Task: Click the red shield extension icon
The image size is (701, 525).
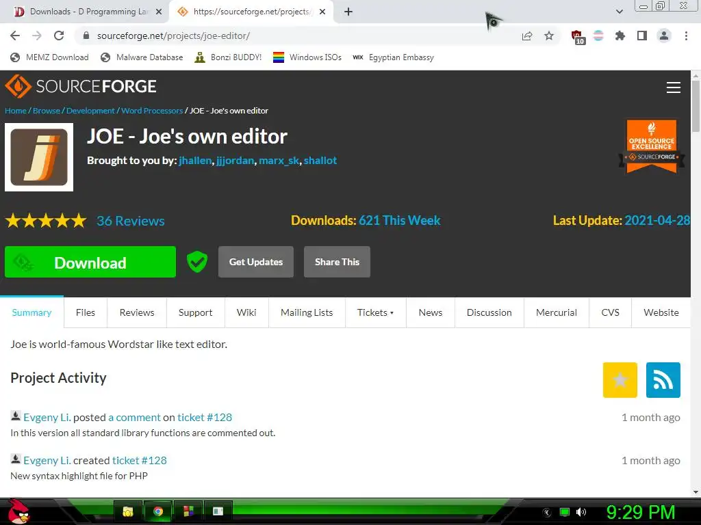Action: click(578, 37)
